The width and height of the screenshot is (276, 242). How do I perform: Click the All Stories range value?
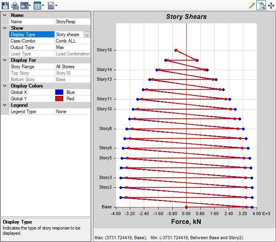click(x=73, y=67)
